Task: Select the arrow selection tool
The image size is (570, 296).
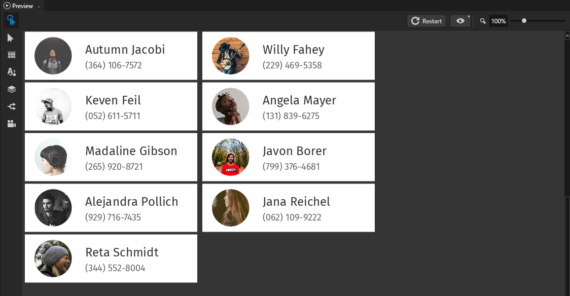Action: 11,38
